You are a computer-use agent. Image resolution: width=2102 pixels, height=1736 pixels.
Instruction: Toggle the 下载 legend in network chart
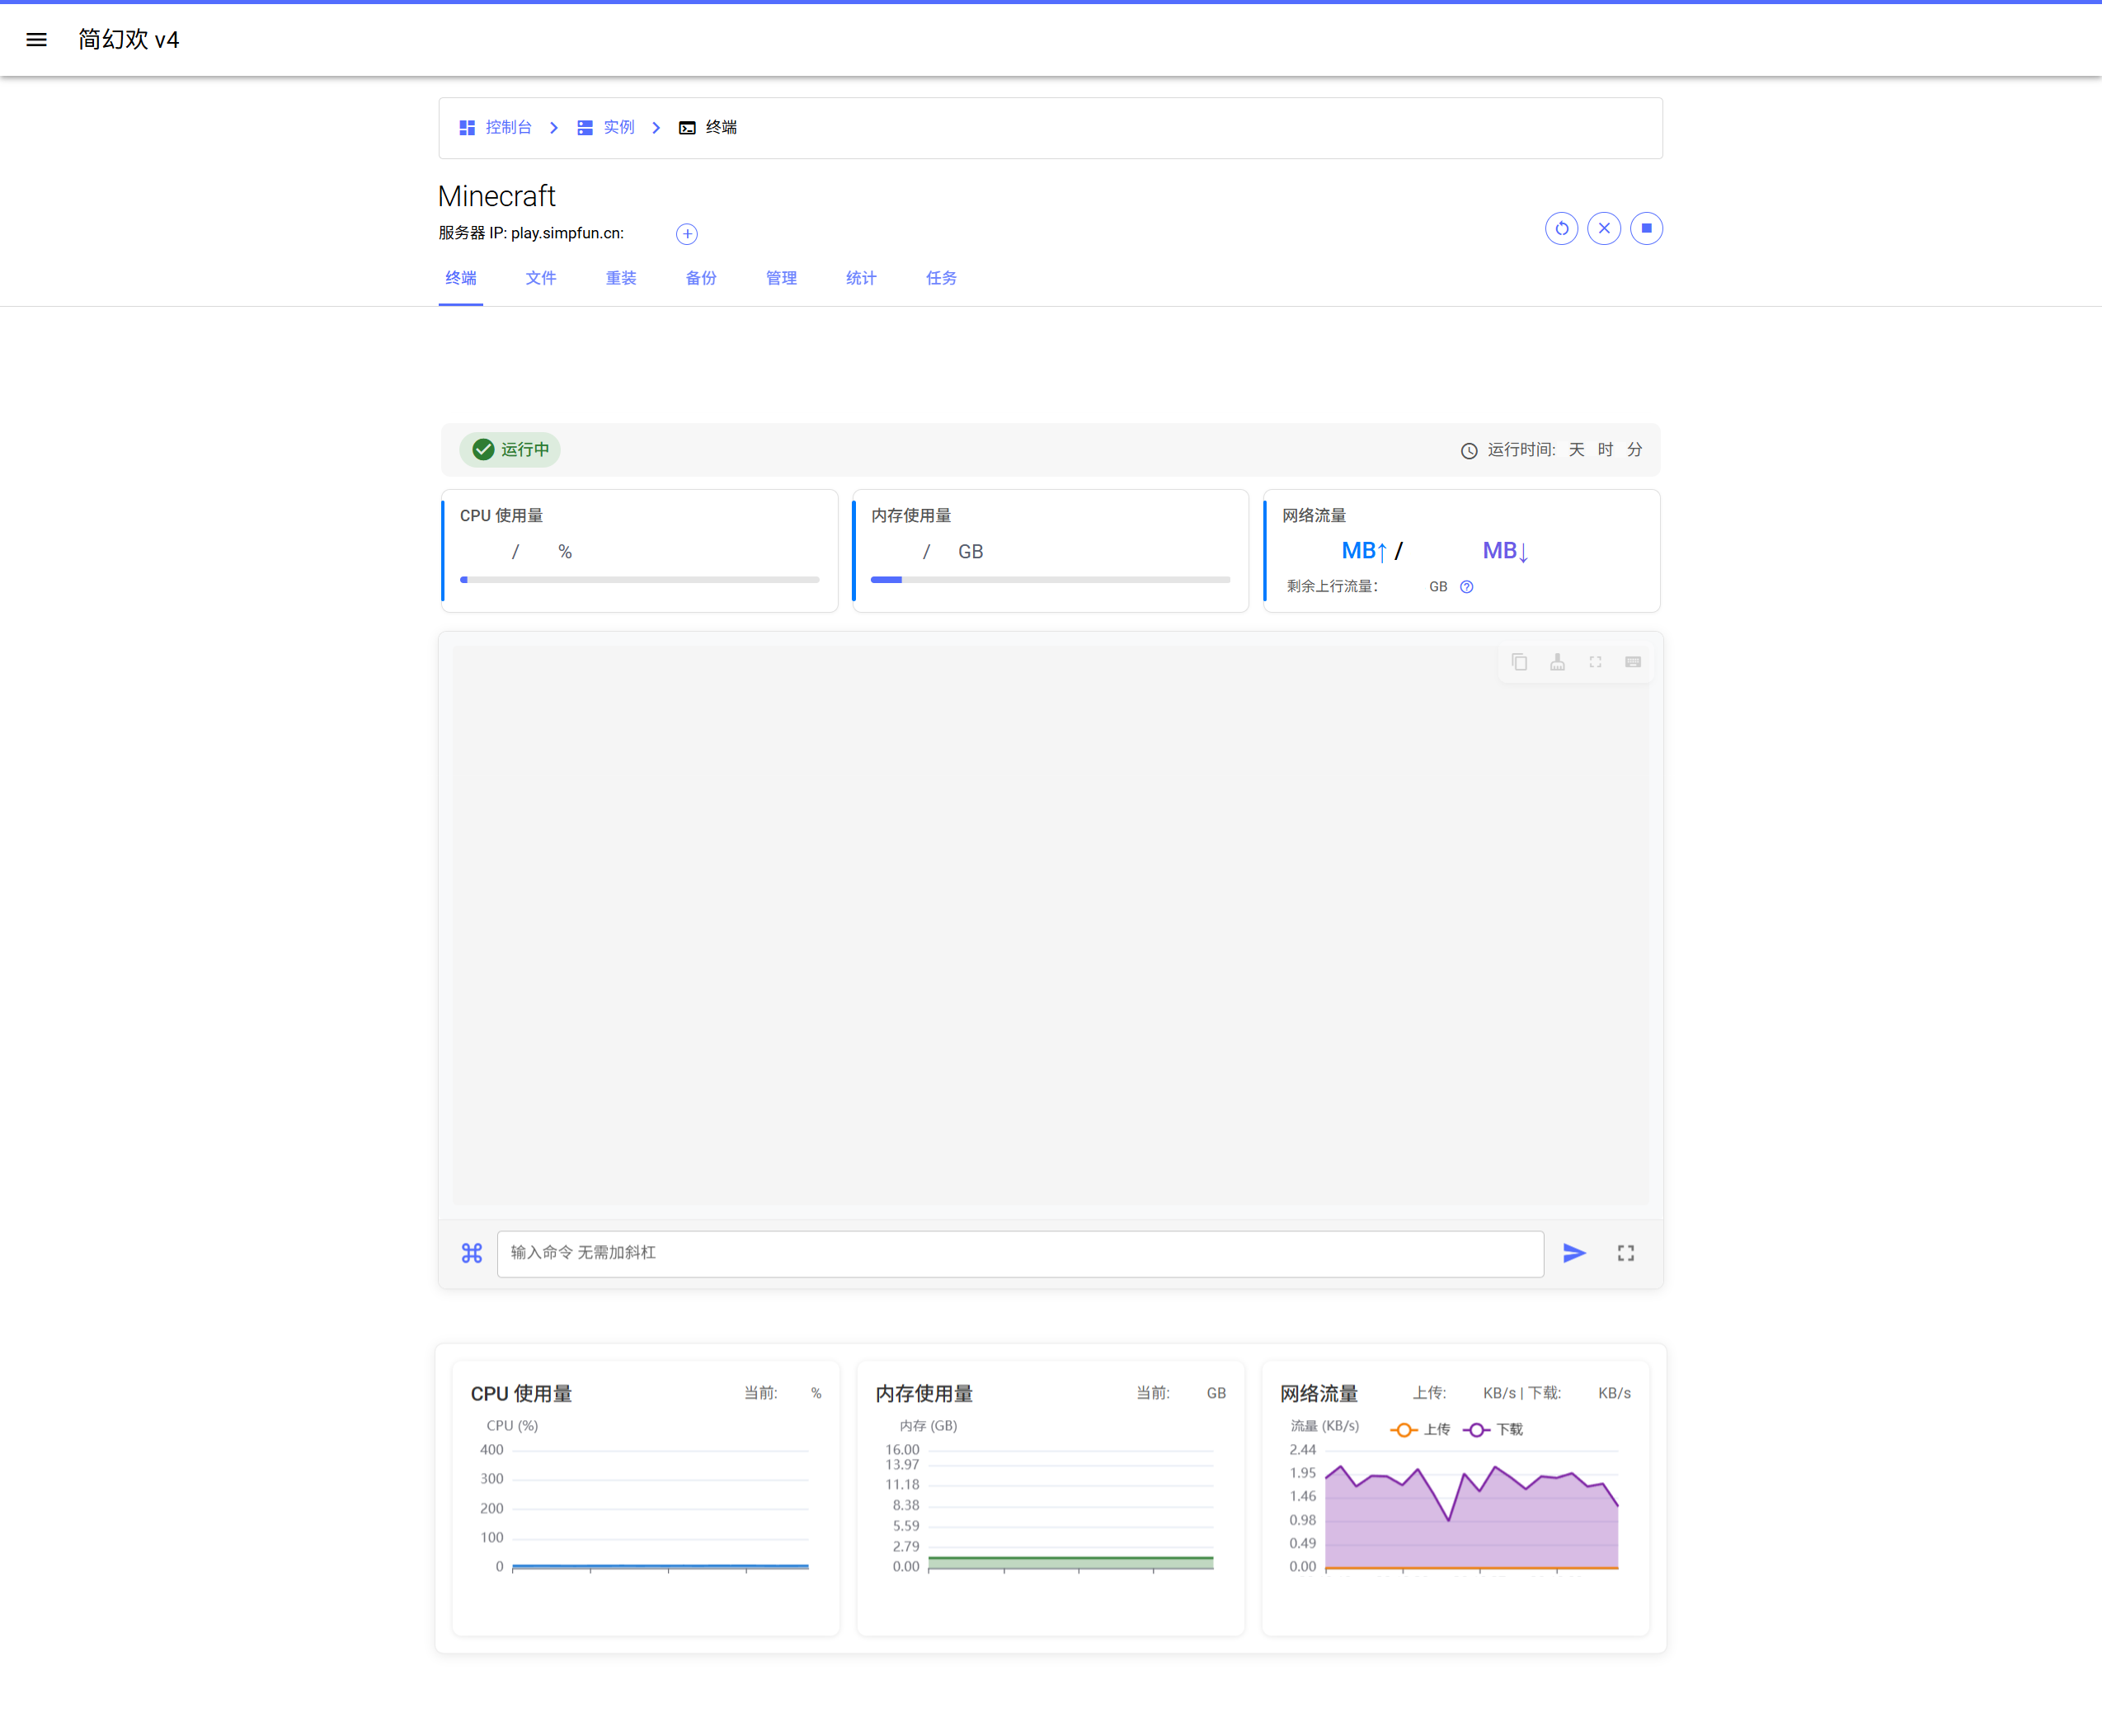[1494, 1430]
